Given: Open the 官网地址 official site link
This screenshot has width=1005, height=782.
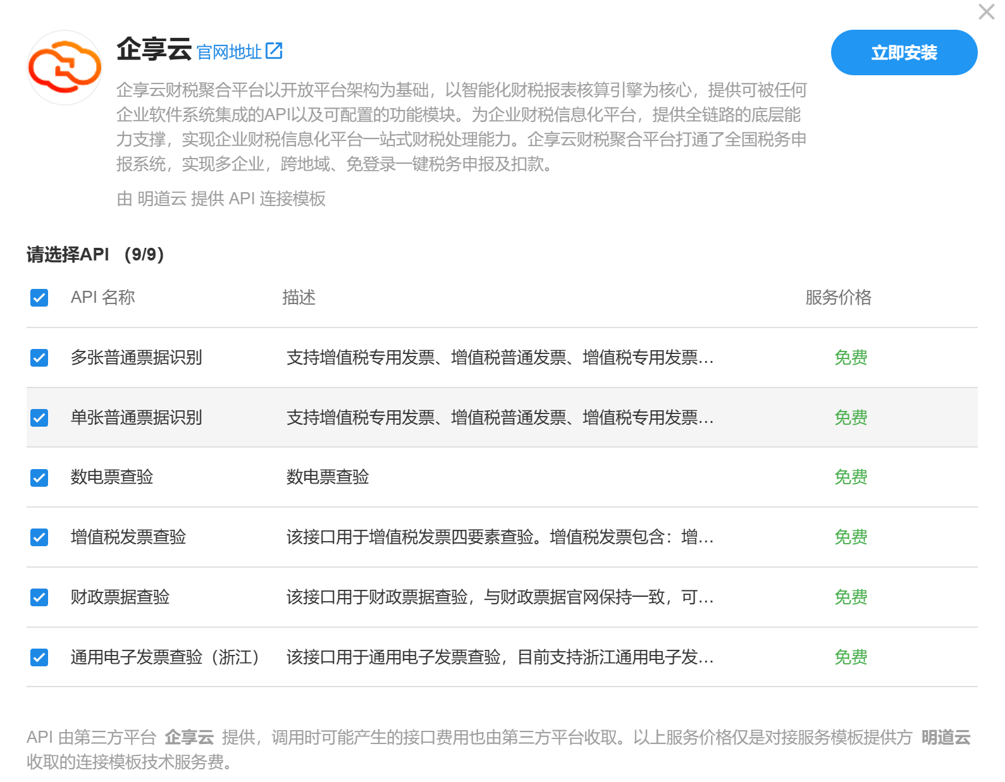Looking at the screenshot, I should pos(229,52).
